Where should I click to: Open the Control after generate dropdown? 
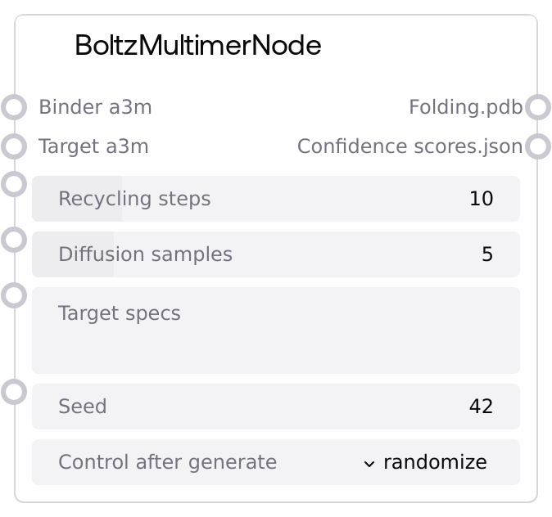point(275,462)
